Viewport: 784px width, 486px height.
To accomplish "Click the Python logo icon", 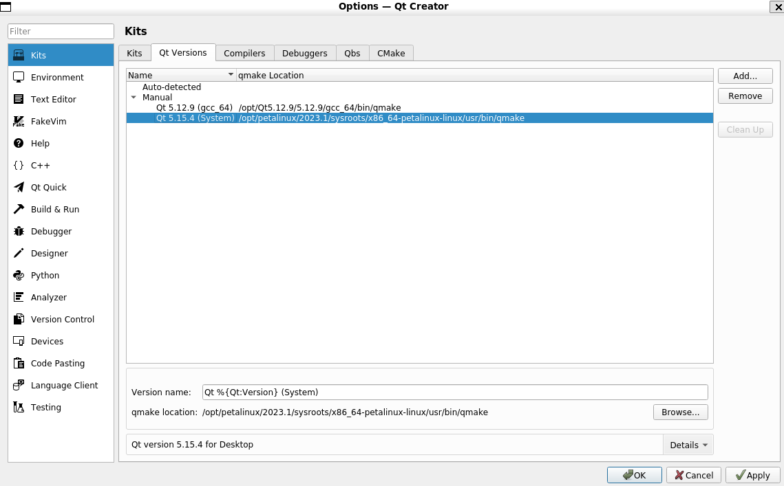I will tap(19, 275).
